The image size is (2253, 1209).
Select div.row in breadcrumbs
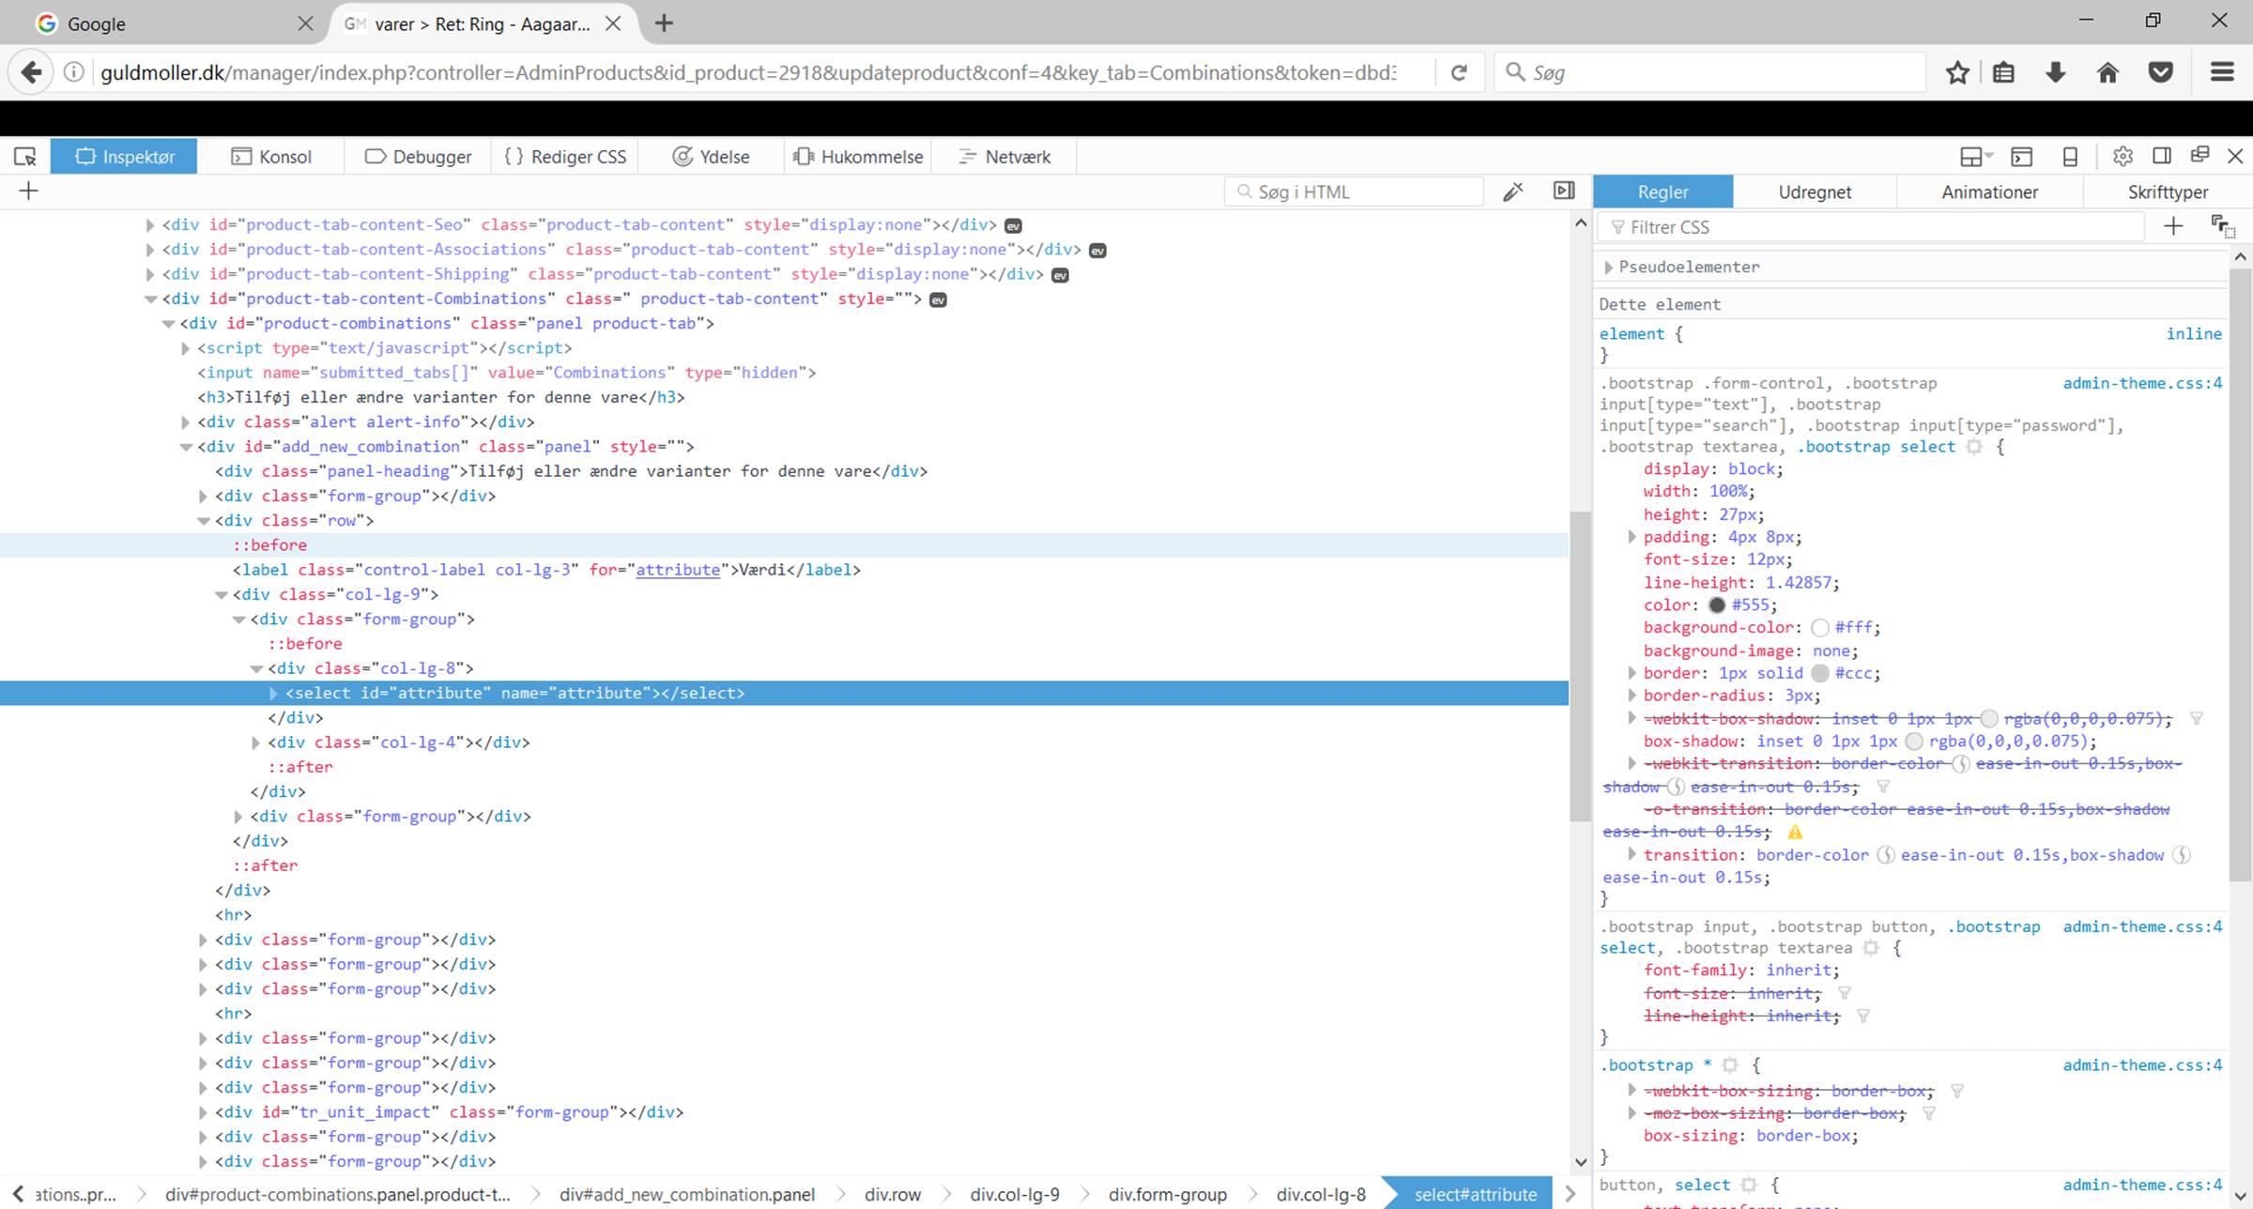click(x=892, y=1194)
